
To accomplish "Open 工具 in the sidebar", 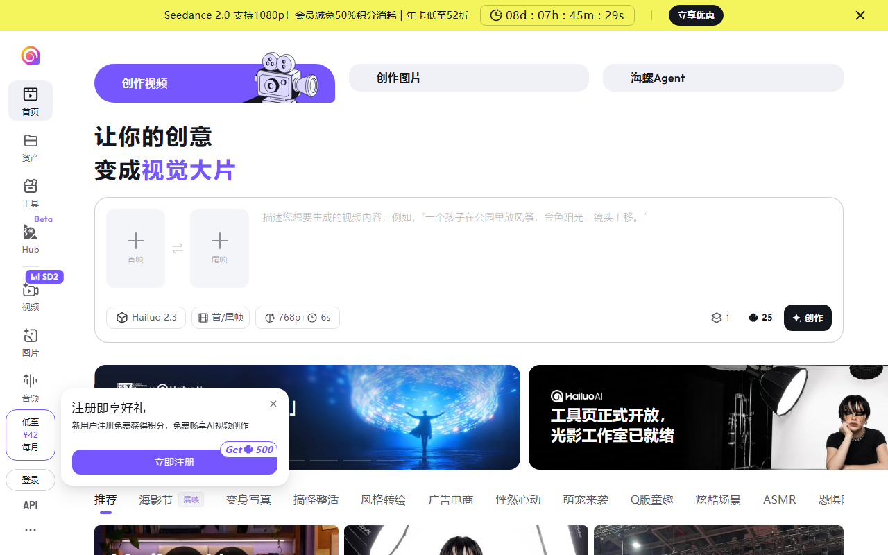I will (x=31, y=193).
